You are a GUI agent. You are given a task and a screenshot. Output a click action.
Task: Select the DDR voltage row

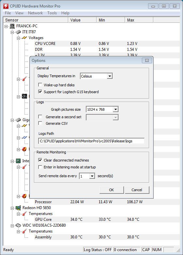107,50
